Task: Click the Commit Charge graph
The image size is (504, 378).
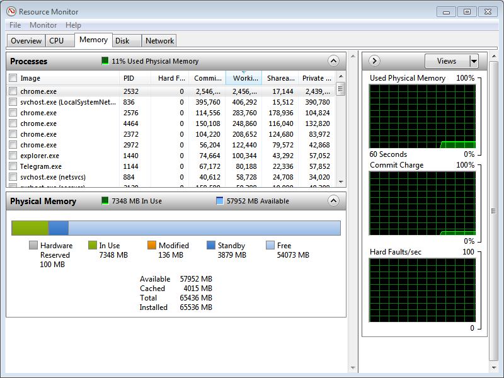Action: 422,203
